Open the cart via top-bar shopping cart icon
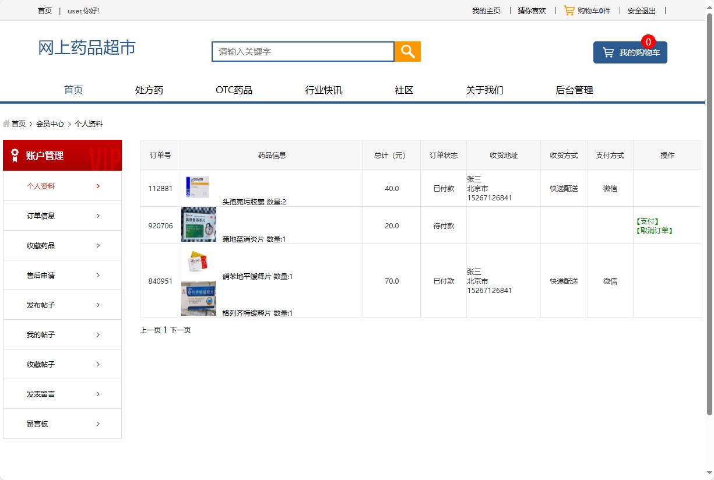This screenshot has width=714, height=480. [569, 10]
